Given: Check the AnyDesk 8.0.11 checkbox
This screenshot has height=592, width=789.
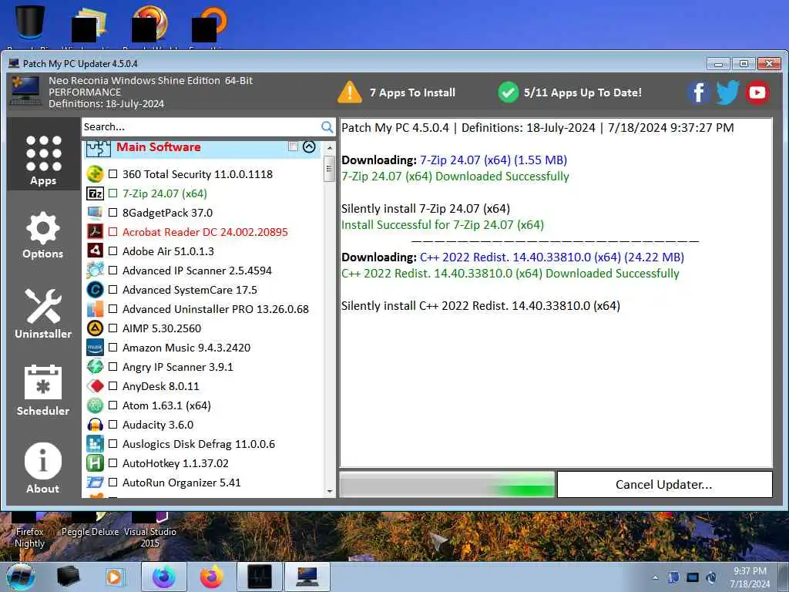Looking at the screenshot, I should click(113, 386).
